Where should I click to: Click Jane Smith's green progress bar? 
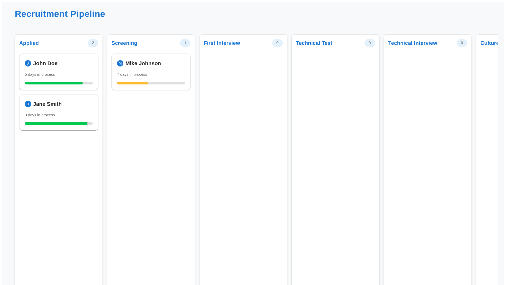click(x=56, y=123)
